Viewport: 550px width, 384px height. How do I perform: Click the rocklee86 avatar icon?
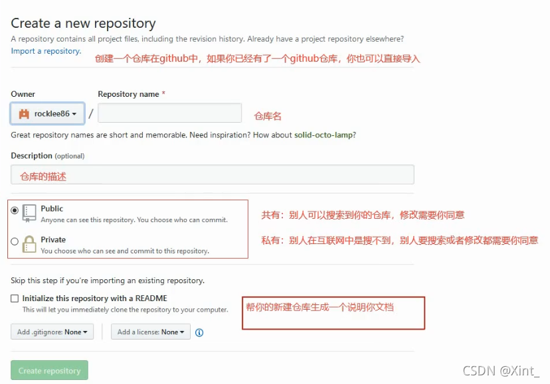(24, 114)
